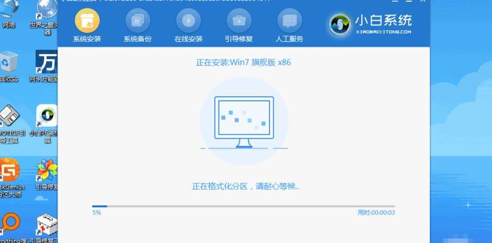Open the colorful 引导修复 desktop icon
Screen dimensions: 492x243
point(46,175)
